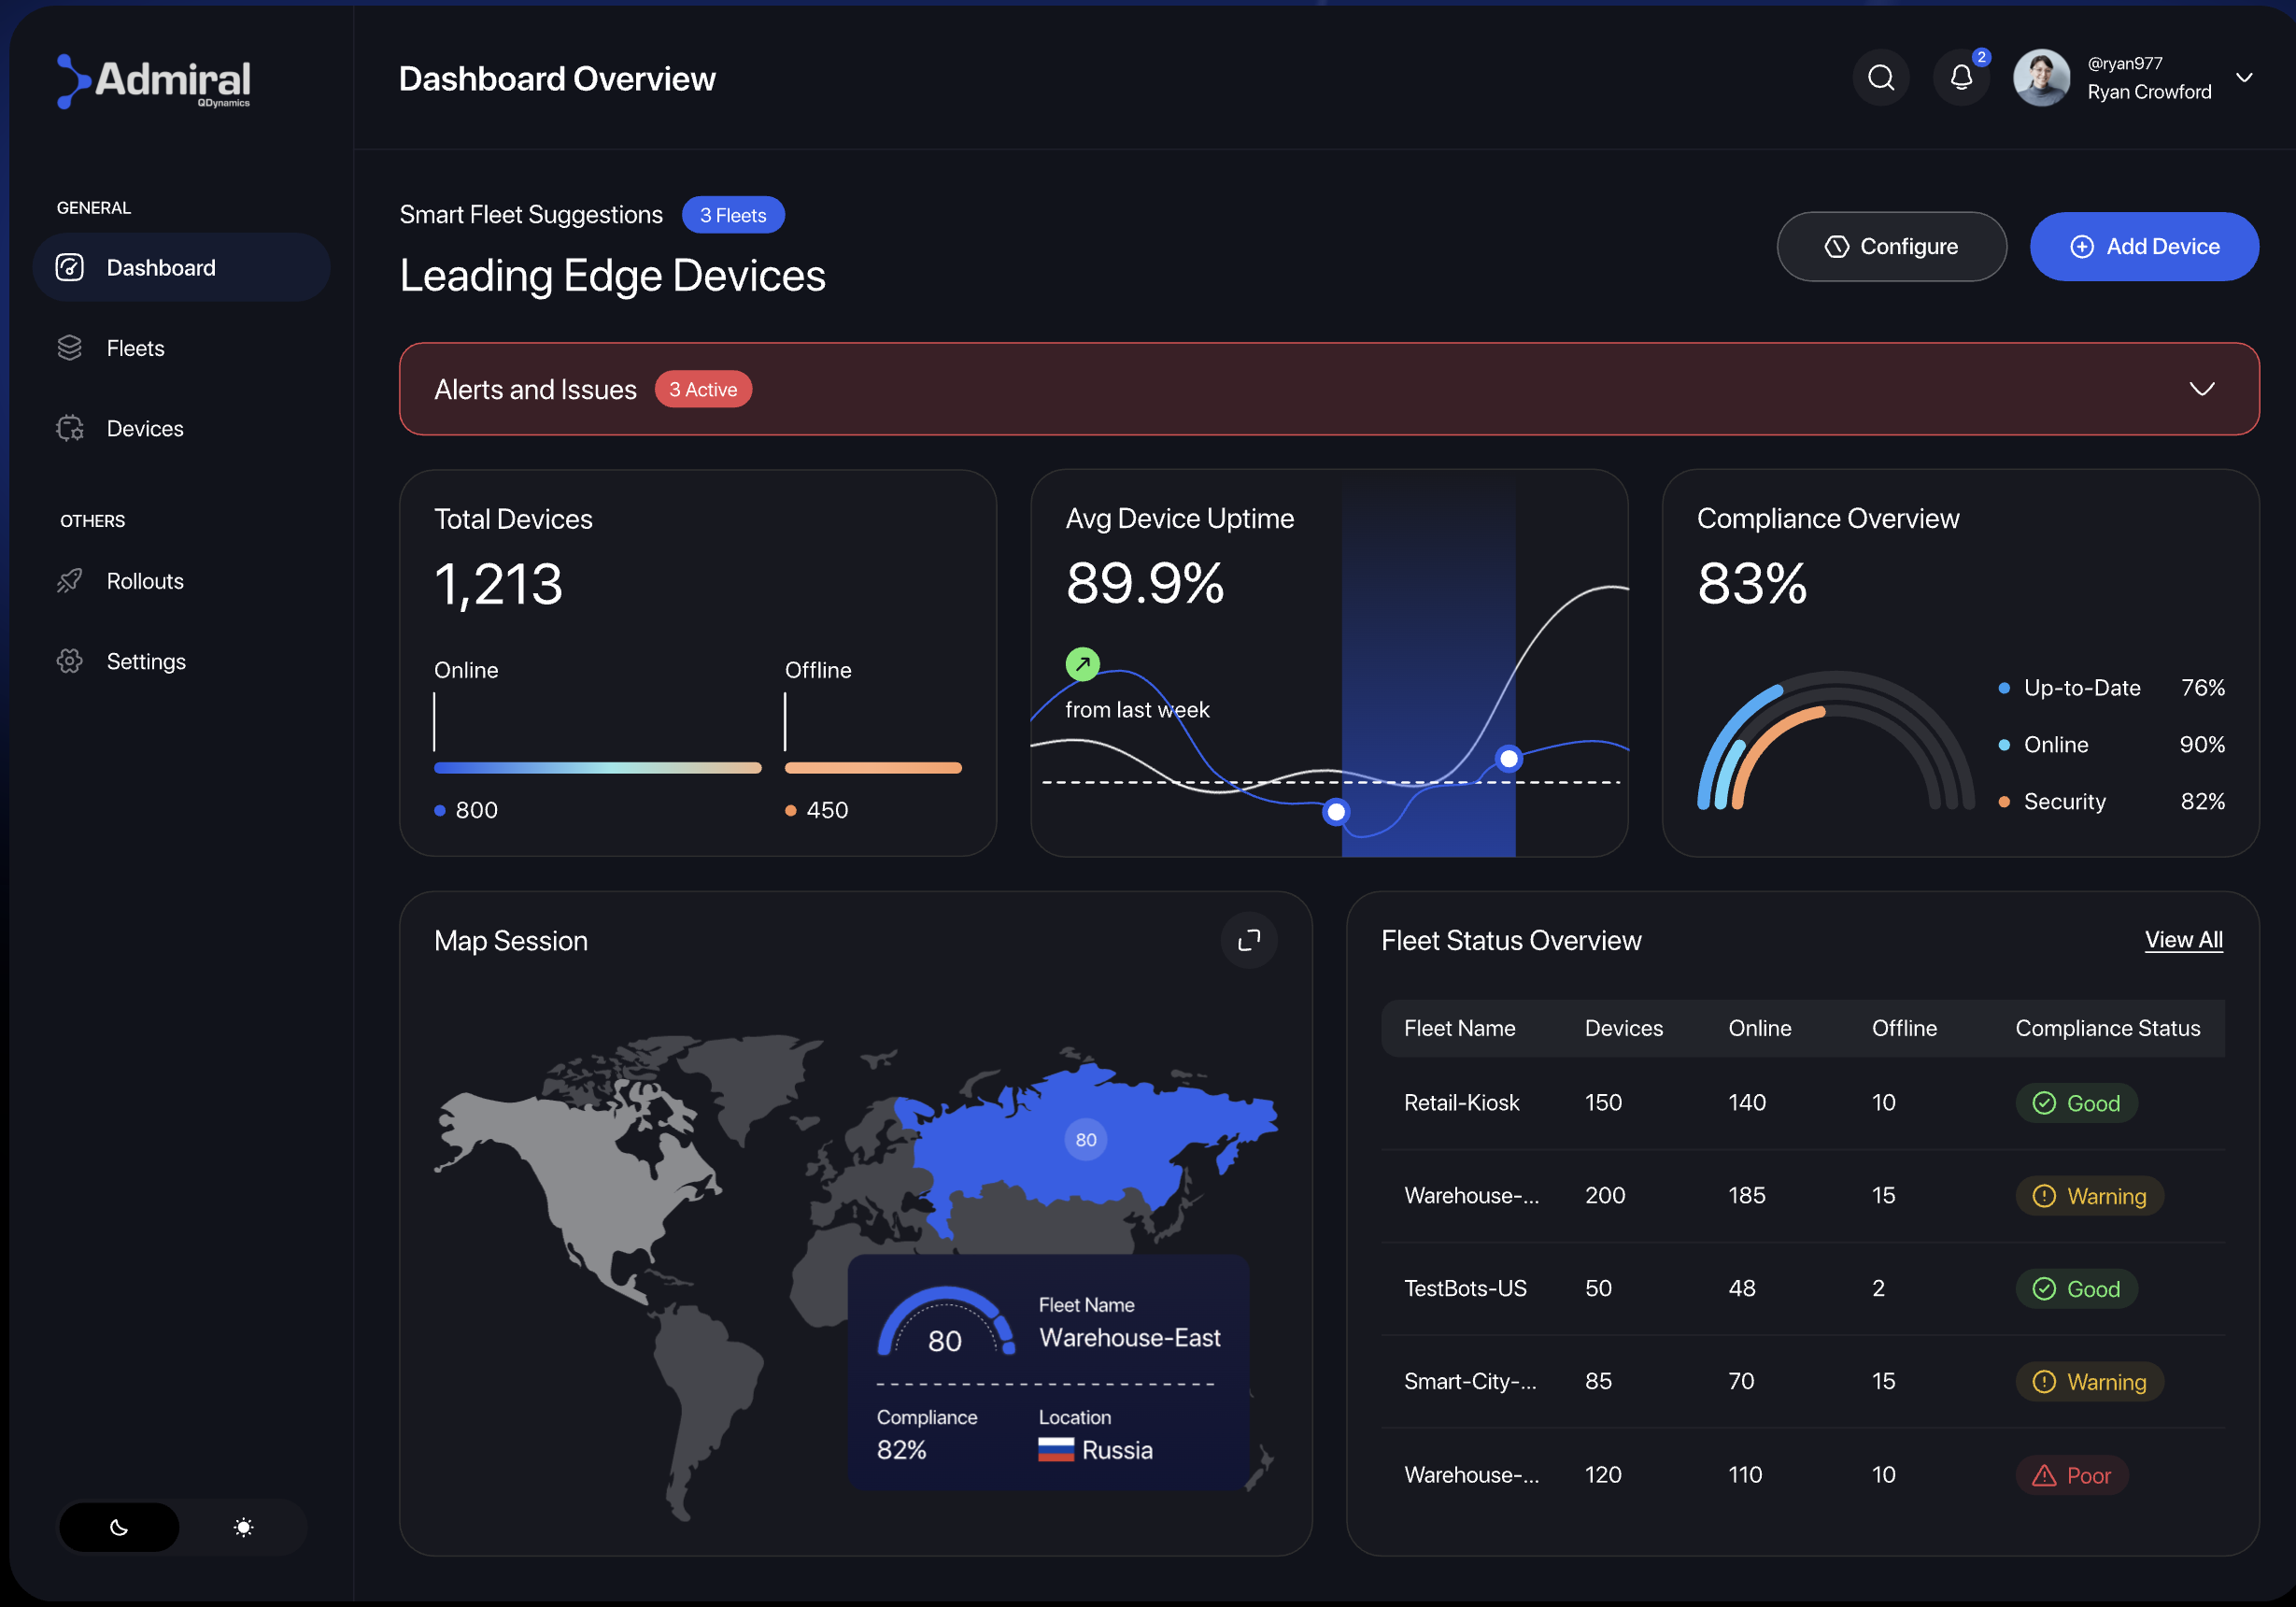Select the 80 map marker over Russia

1085,1139
